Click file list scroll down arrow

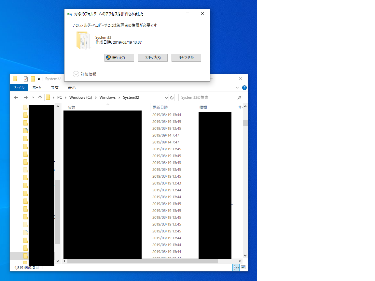click(x=245, y=256)
